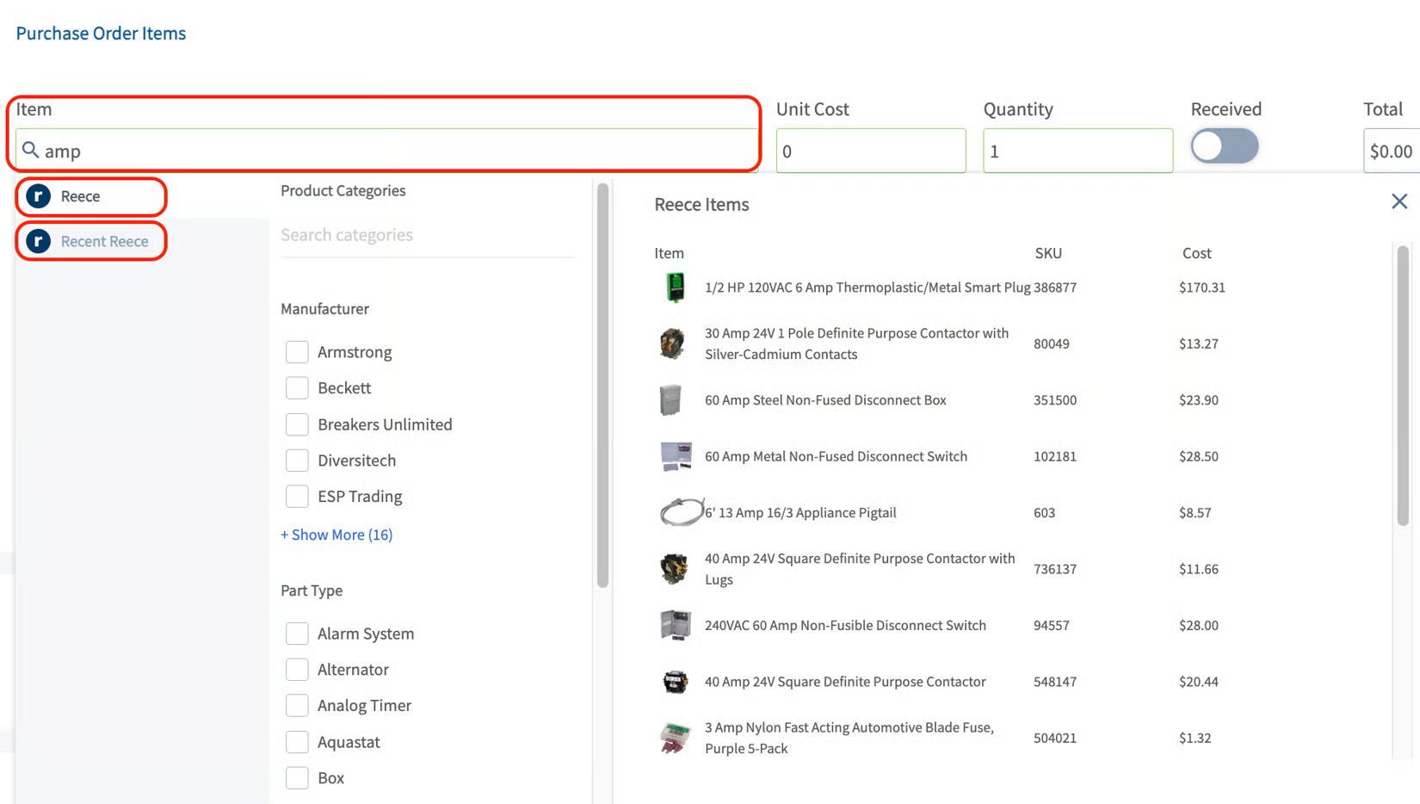This screenshot has height=804, width=1420.
Task: Click SKU 94557 cell
Action: (x=1052, y=625)
